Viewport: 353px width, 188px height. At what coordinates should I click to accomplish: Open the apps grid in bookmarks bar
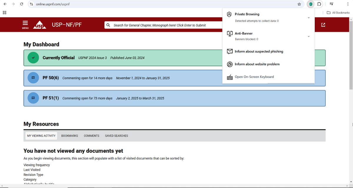click(x=4, y=13)
